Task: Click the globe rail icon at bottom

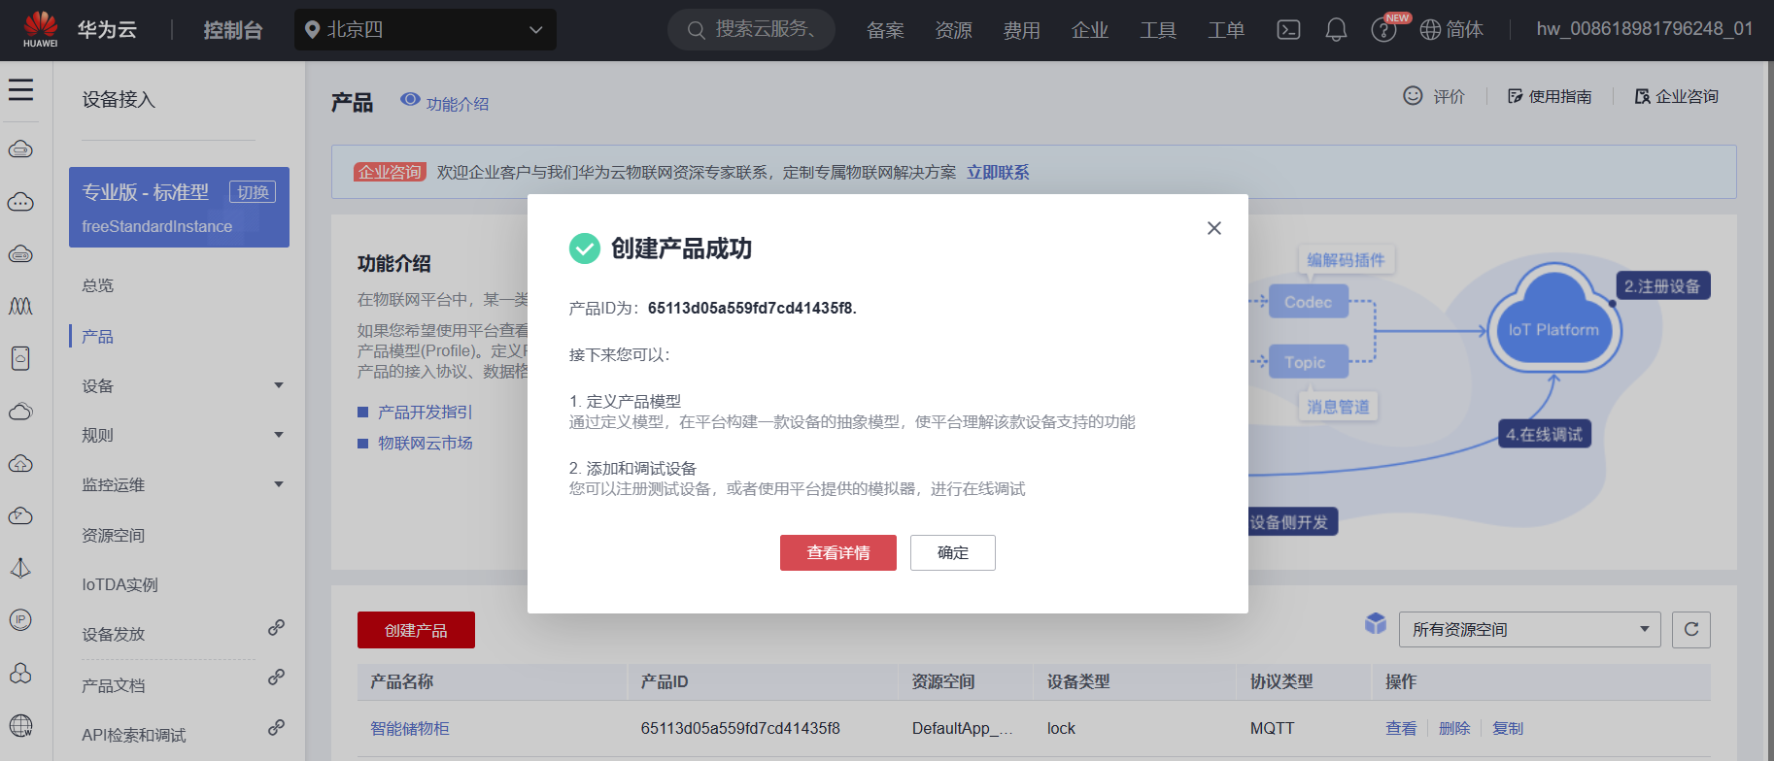Action: pos(20,725)
